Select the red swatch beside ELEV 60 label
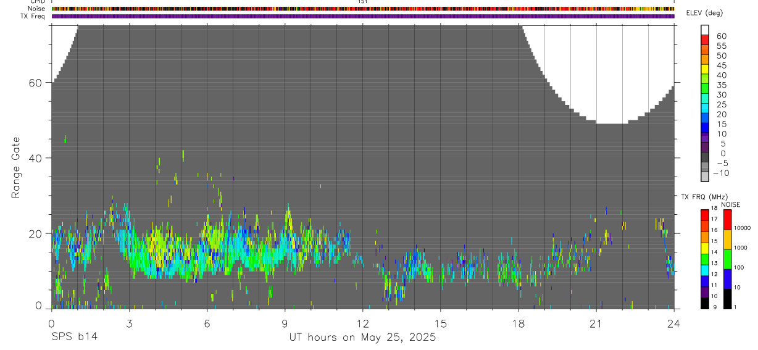 (x=705, y=40)
